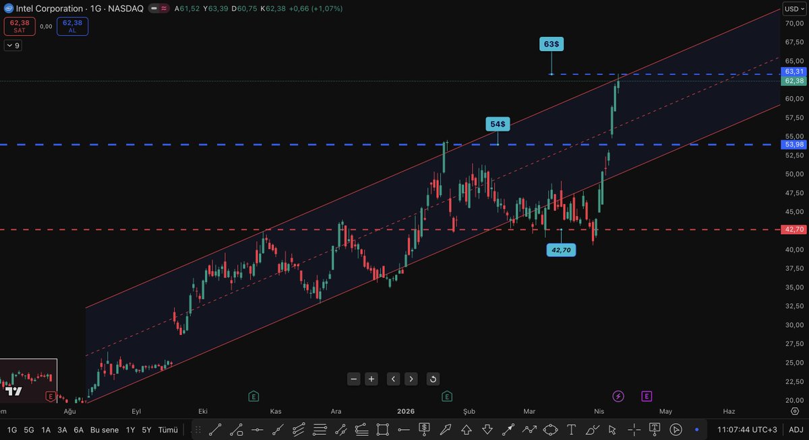Toggle the white pill status icon
The height and width of the screenshot is (440, 809).
[154, 9]
